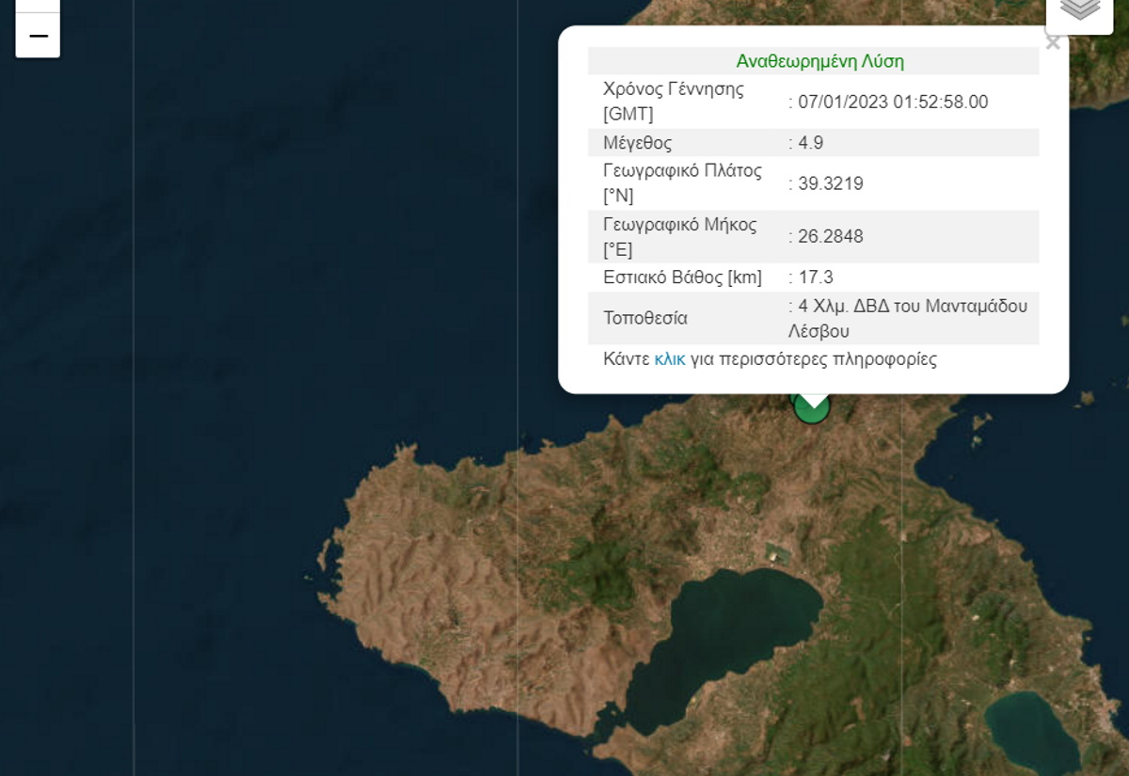Click the 'Γεωγραφικό Πλάτος [°N]' label
This screenshot has width=1129, height=776.
point(682,183)
